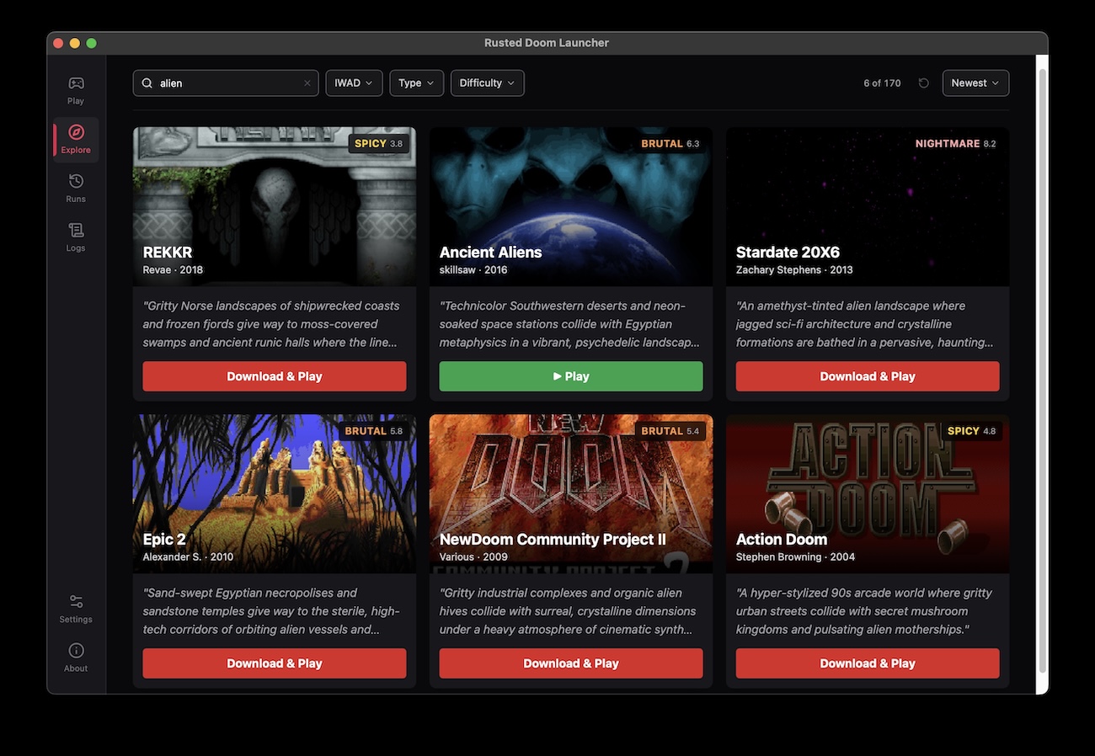
Task: Open the Logs sidebar icon
Action: (x=76, y=230)
